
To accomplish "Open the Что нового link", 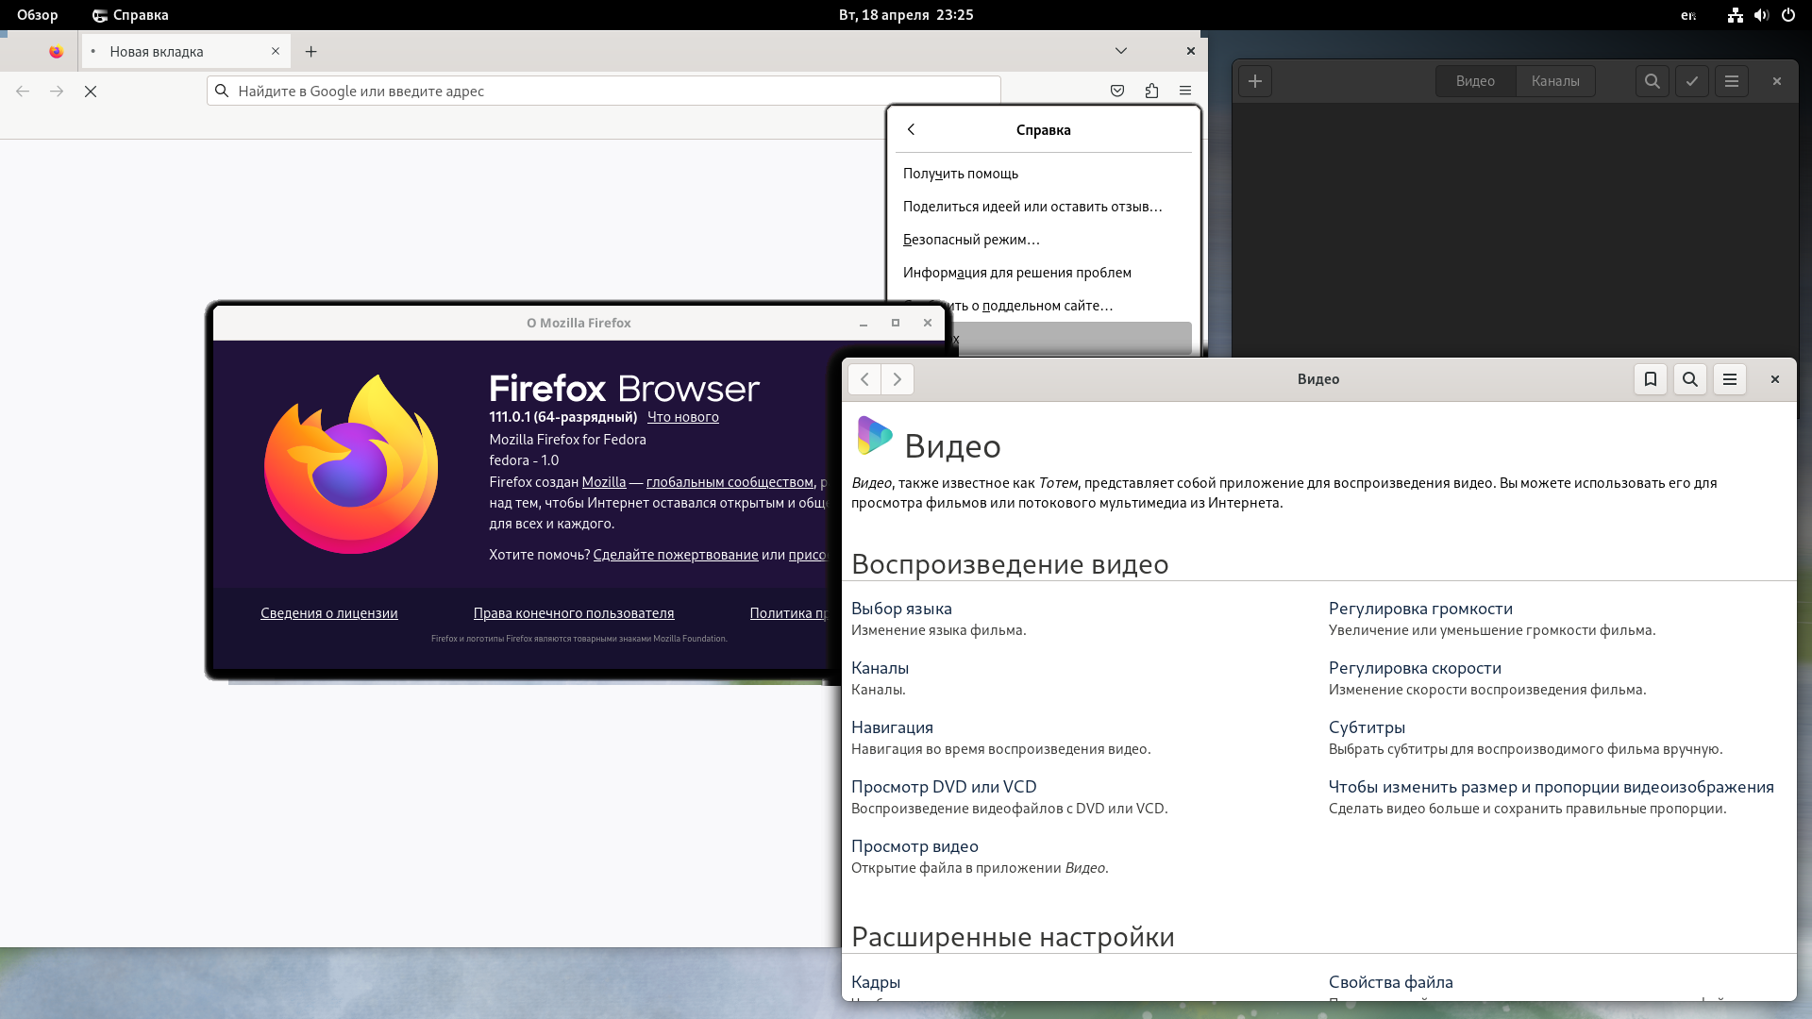I will click(682, 417).
